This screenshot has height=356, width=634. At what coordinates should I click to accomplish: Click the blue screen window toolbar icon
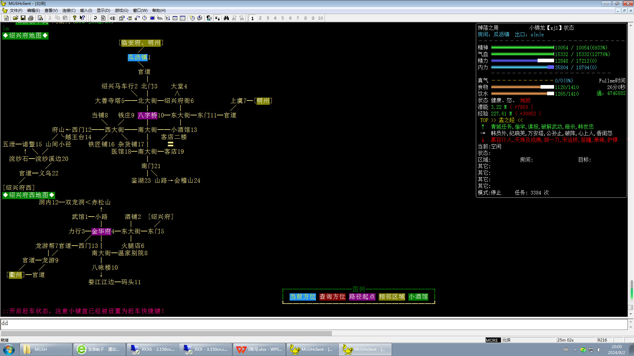[152, 18]
